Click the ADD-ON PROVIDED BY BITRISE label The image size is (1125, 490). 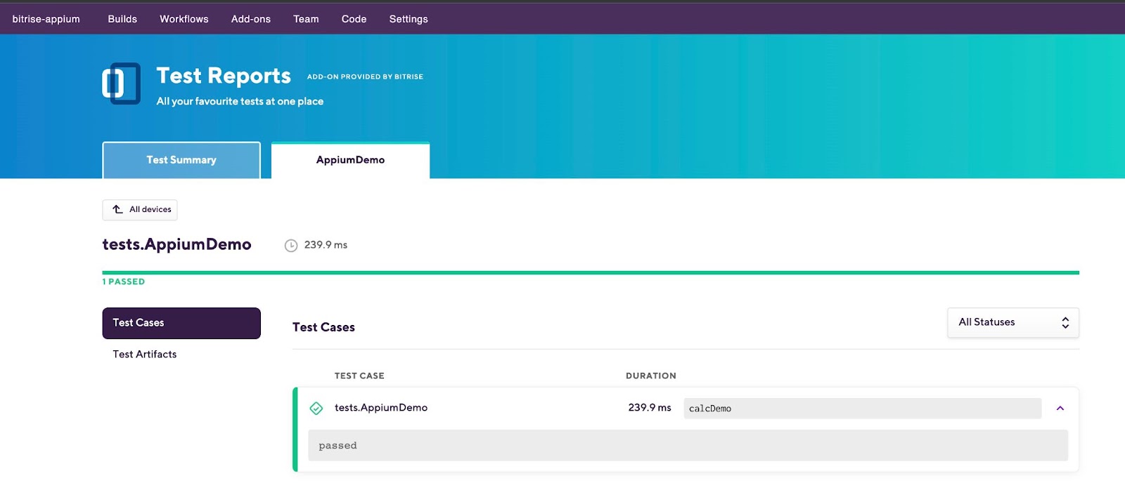(x=365, y=77)
